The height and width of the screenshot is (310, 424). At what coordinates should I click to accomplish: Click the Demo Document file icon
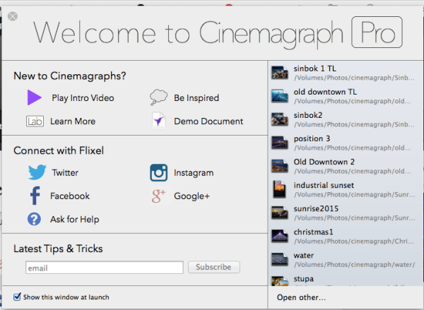click(159, 121)
